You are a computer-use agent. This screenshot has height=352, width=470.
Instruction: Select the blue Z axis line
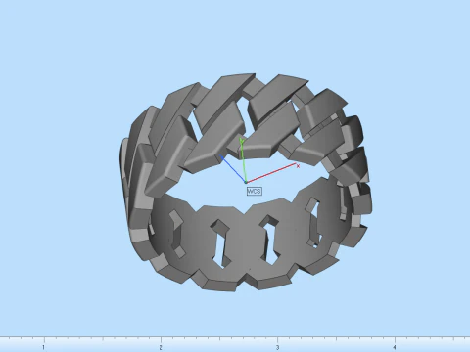click(x=233, y=169)
